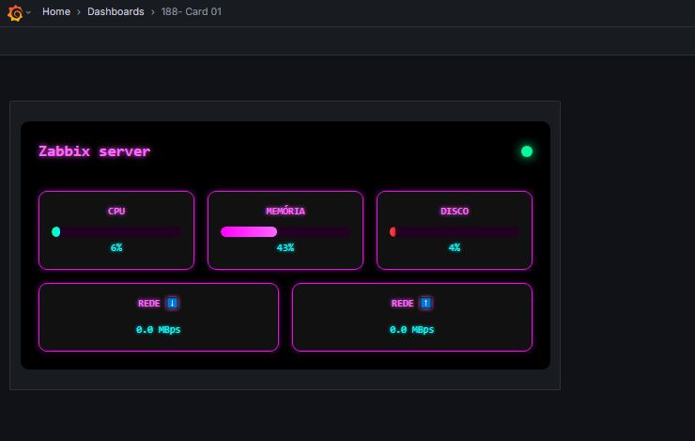The image size is (695, 441).
Task: Click the CPU label
Action: point(116,212)
